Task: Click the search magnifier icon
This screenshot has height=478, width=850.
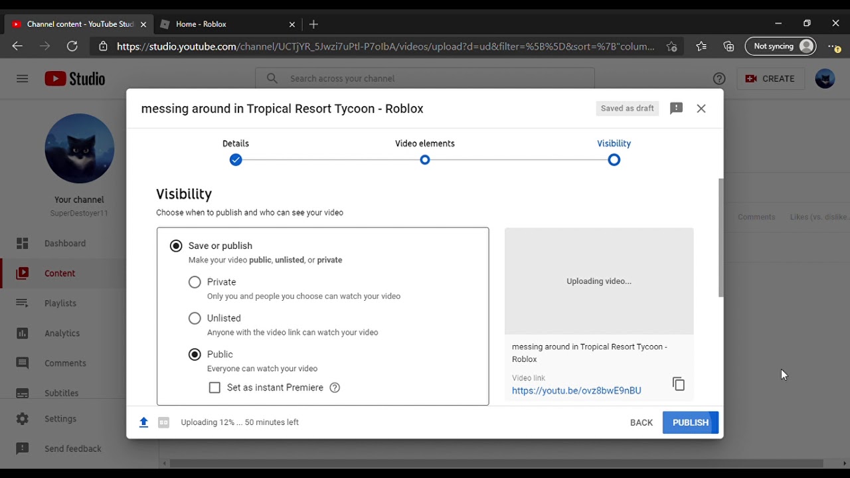Action: point(272,78)
